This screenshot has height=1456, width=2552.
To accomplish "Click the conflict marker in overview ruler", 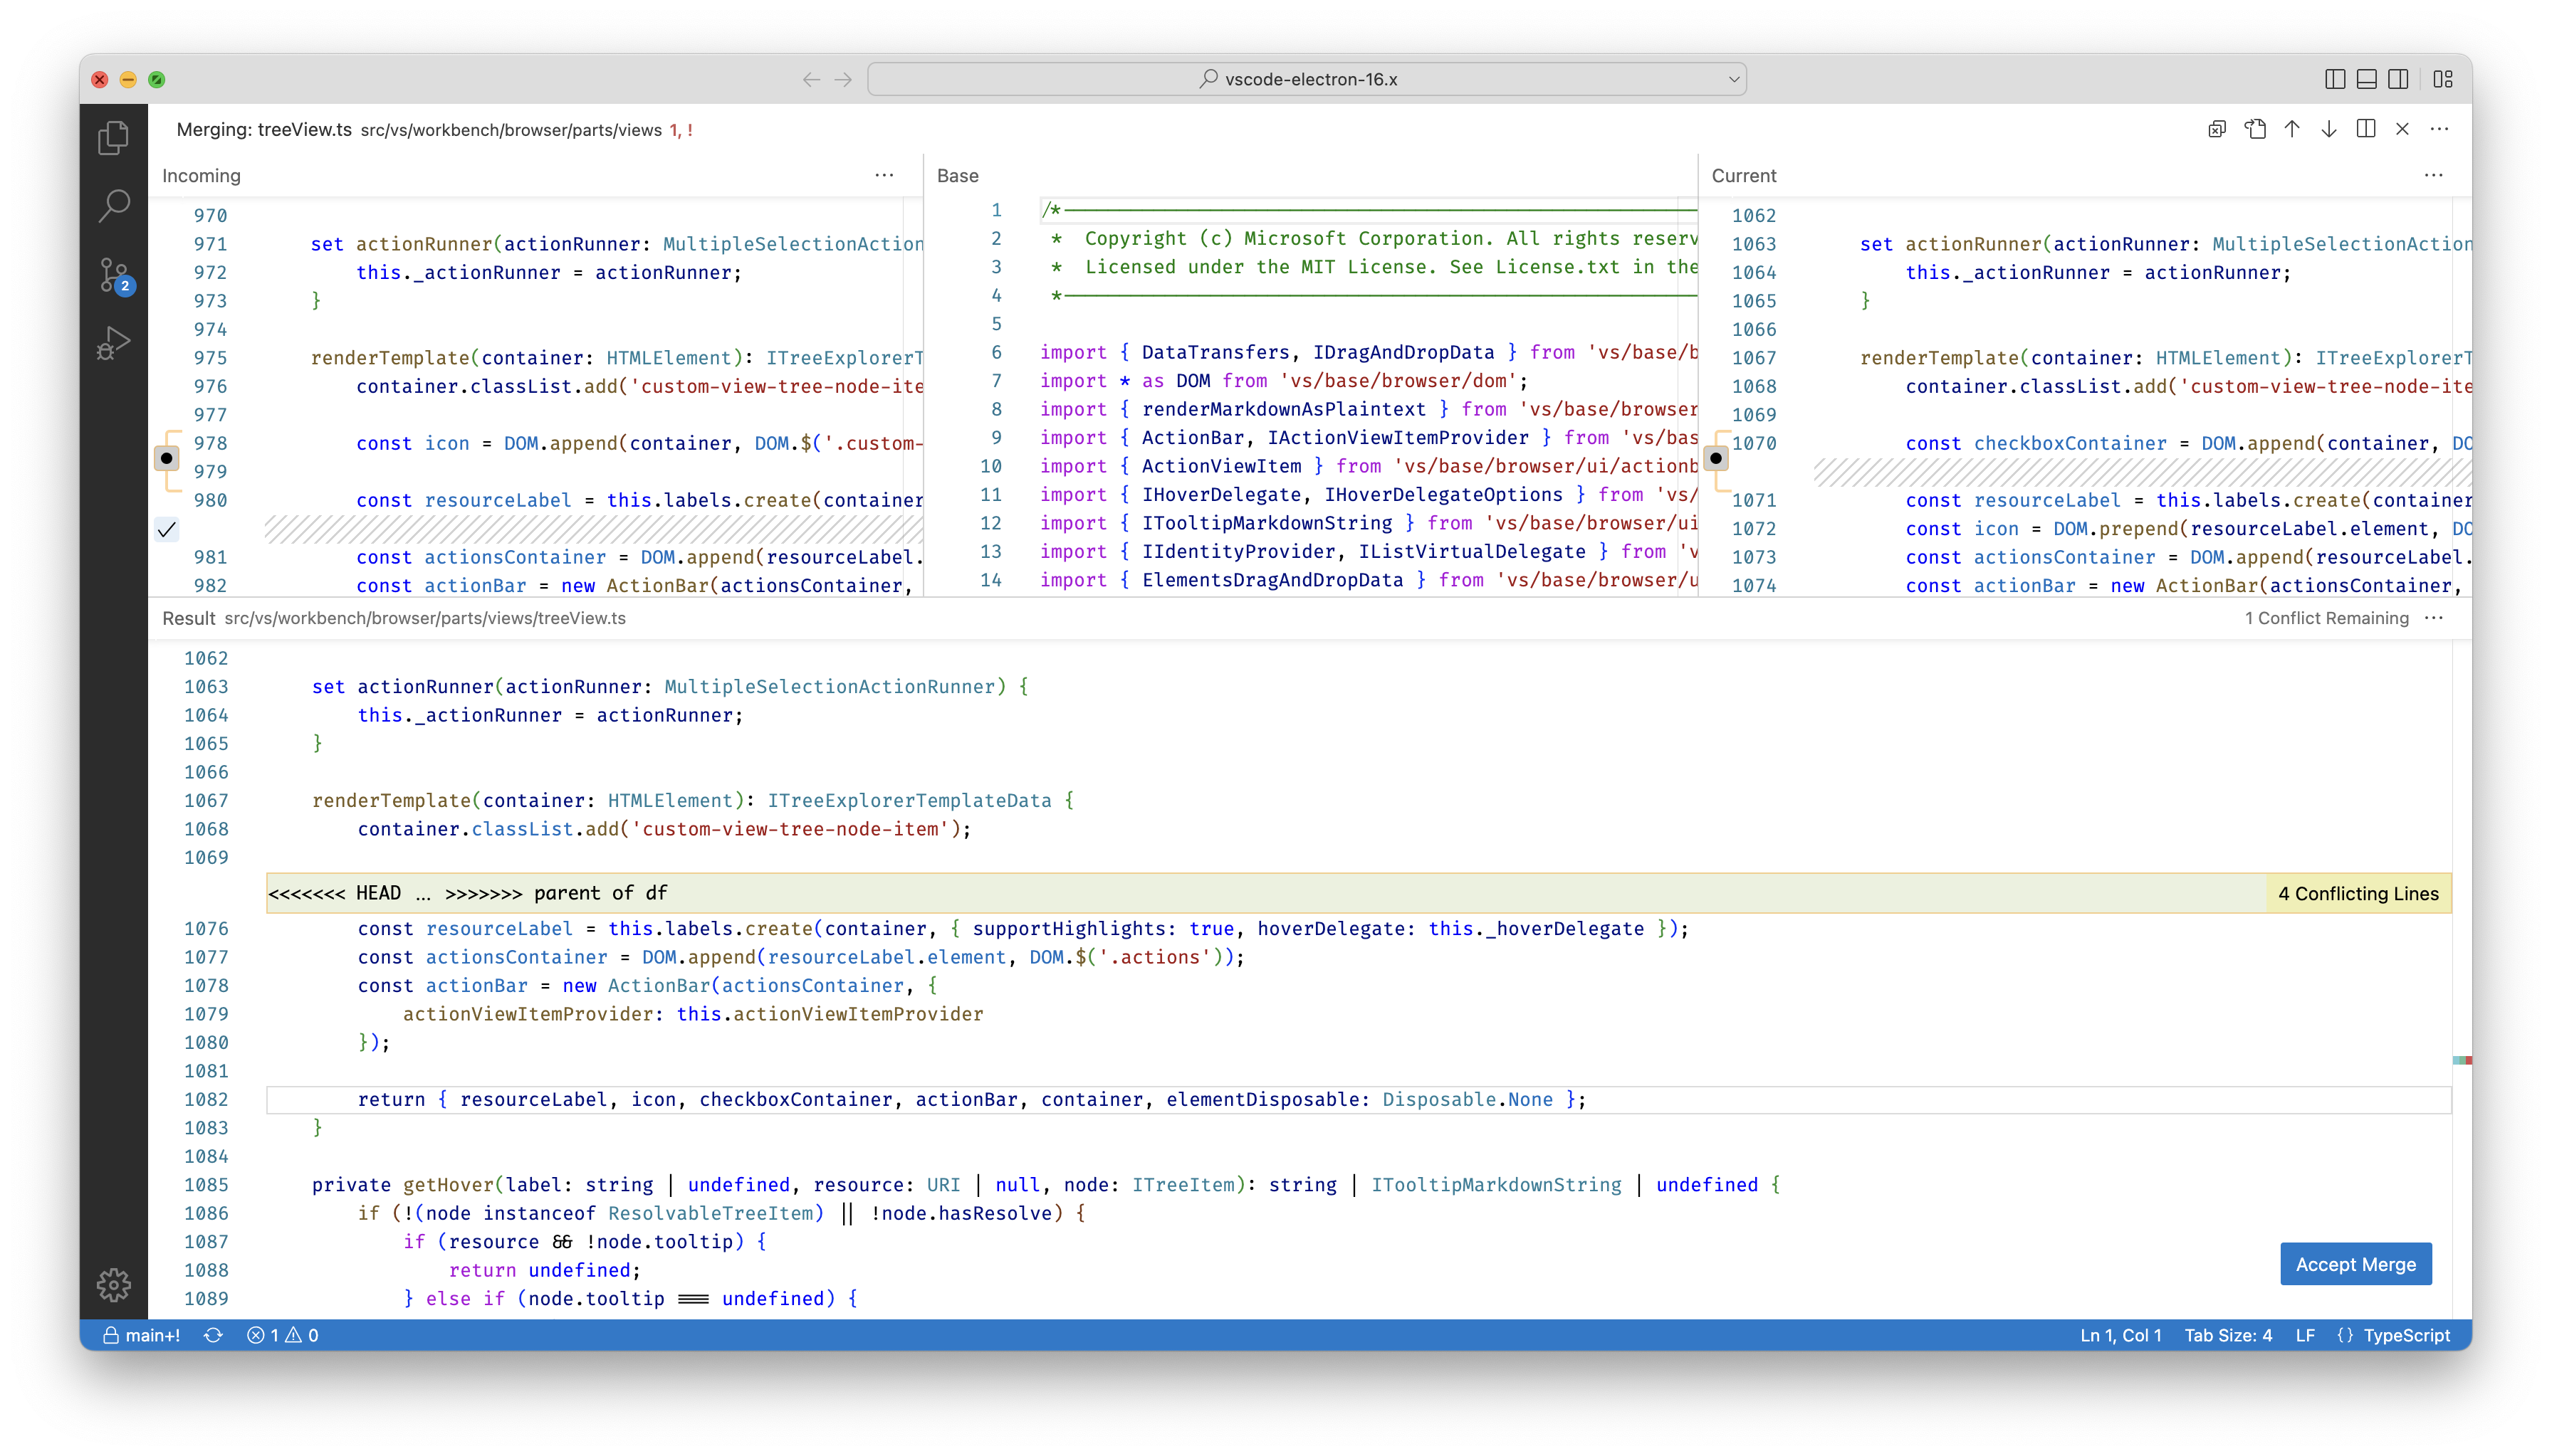I will point(2462,1060).
